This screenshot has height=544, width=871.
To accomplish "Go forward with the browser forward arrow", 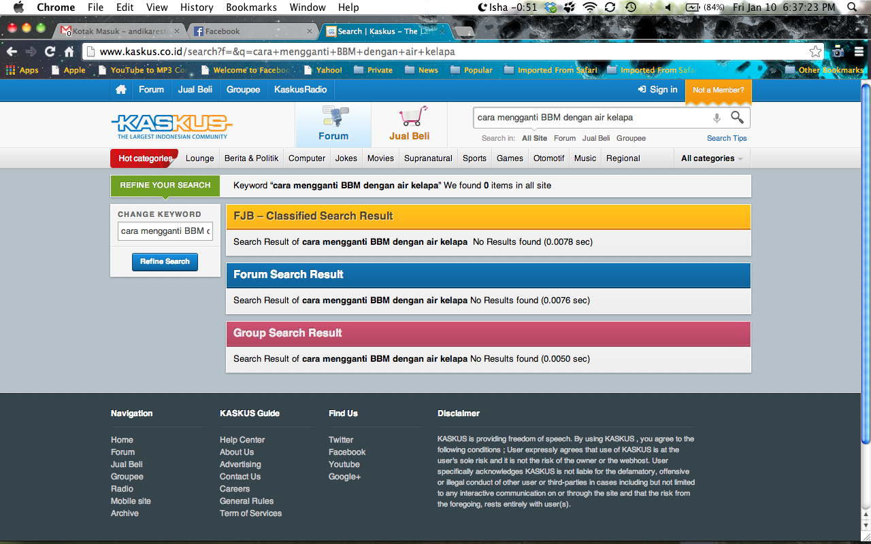I will click(x=31, y=52).
